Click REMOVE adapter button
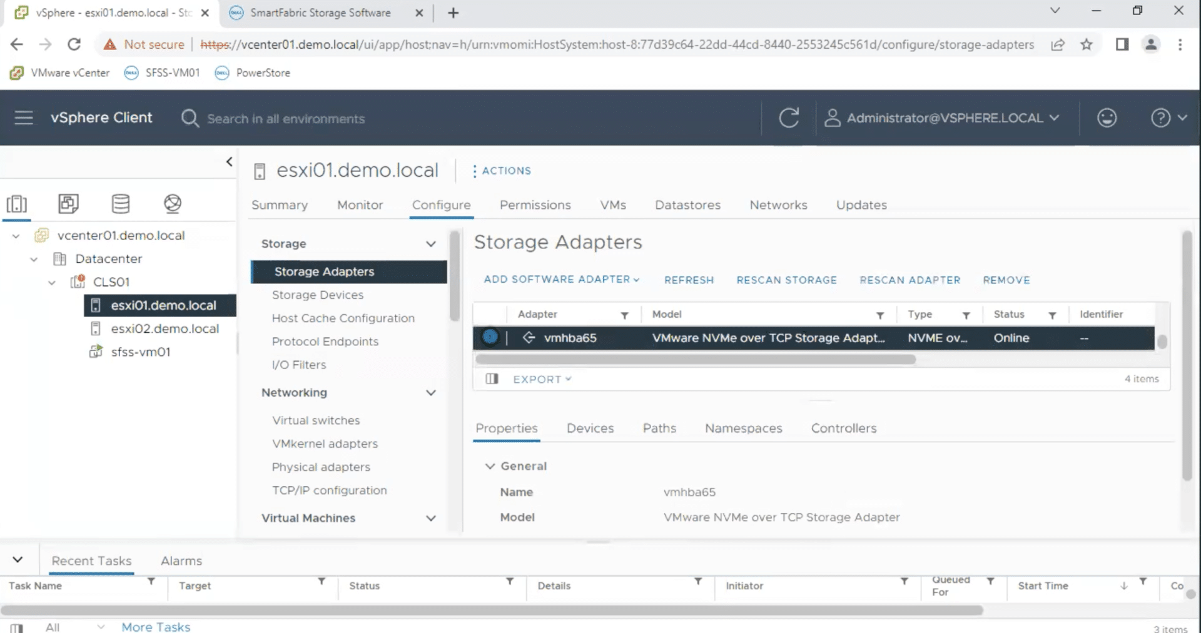 pos(1006,280)
